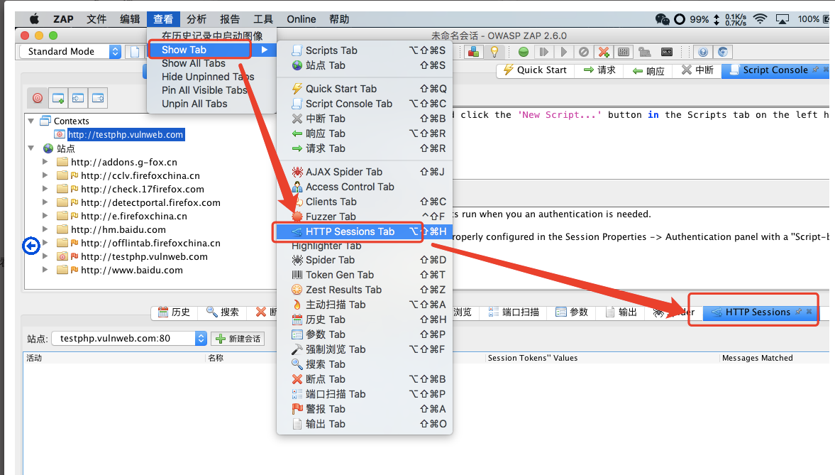Choose HTTP Sessions Tab in the submenu
The height and width of the screenshot is (475, 835).
[364, 231]
